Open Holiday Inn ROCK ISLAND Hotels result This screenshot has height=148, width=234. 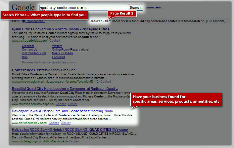pyautogui.click(x=70, y=129)
